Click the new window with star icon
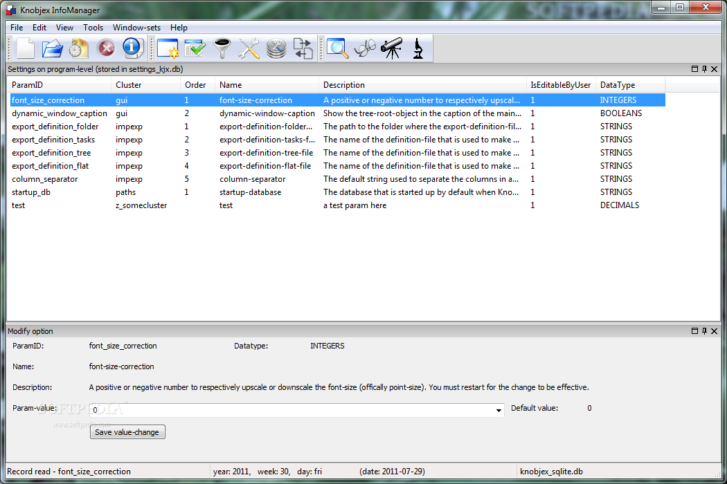This screenshot has width=727, height=484. pyautogui.click(x=168, y=48)
